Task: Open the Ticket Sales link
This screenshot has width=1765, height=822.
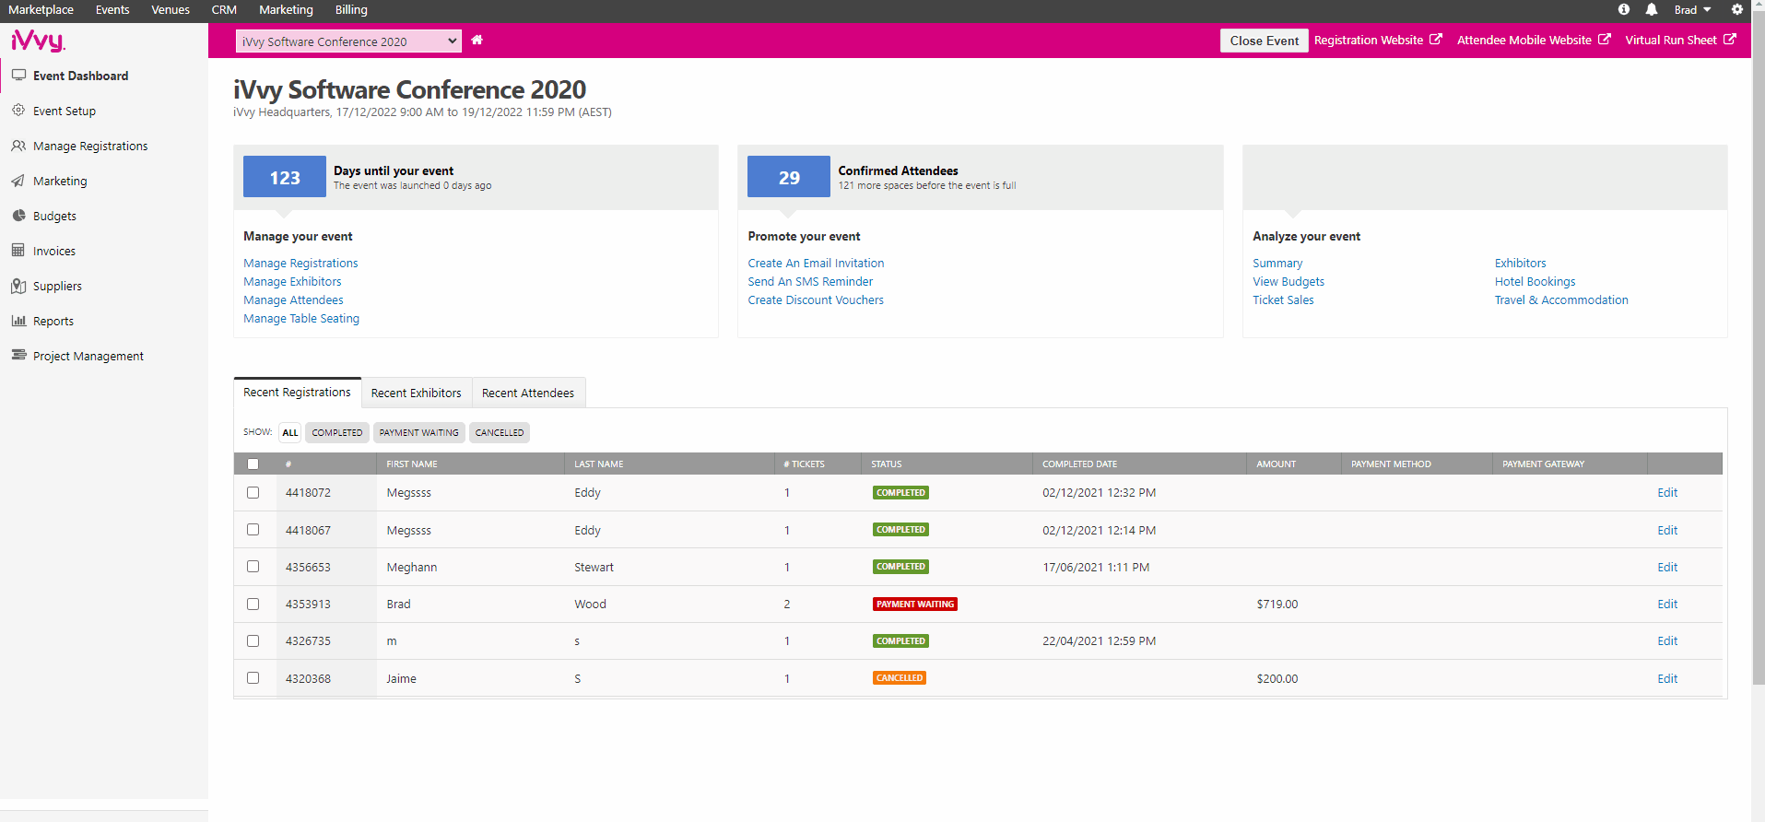Action: [x=1283, y=300]
